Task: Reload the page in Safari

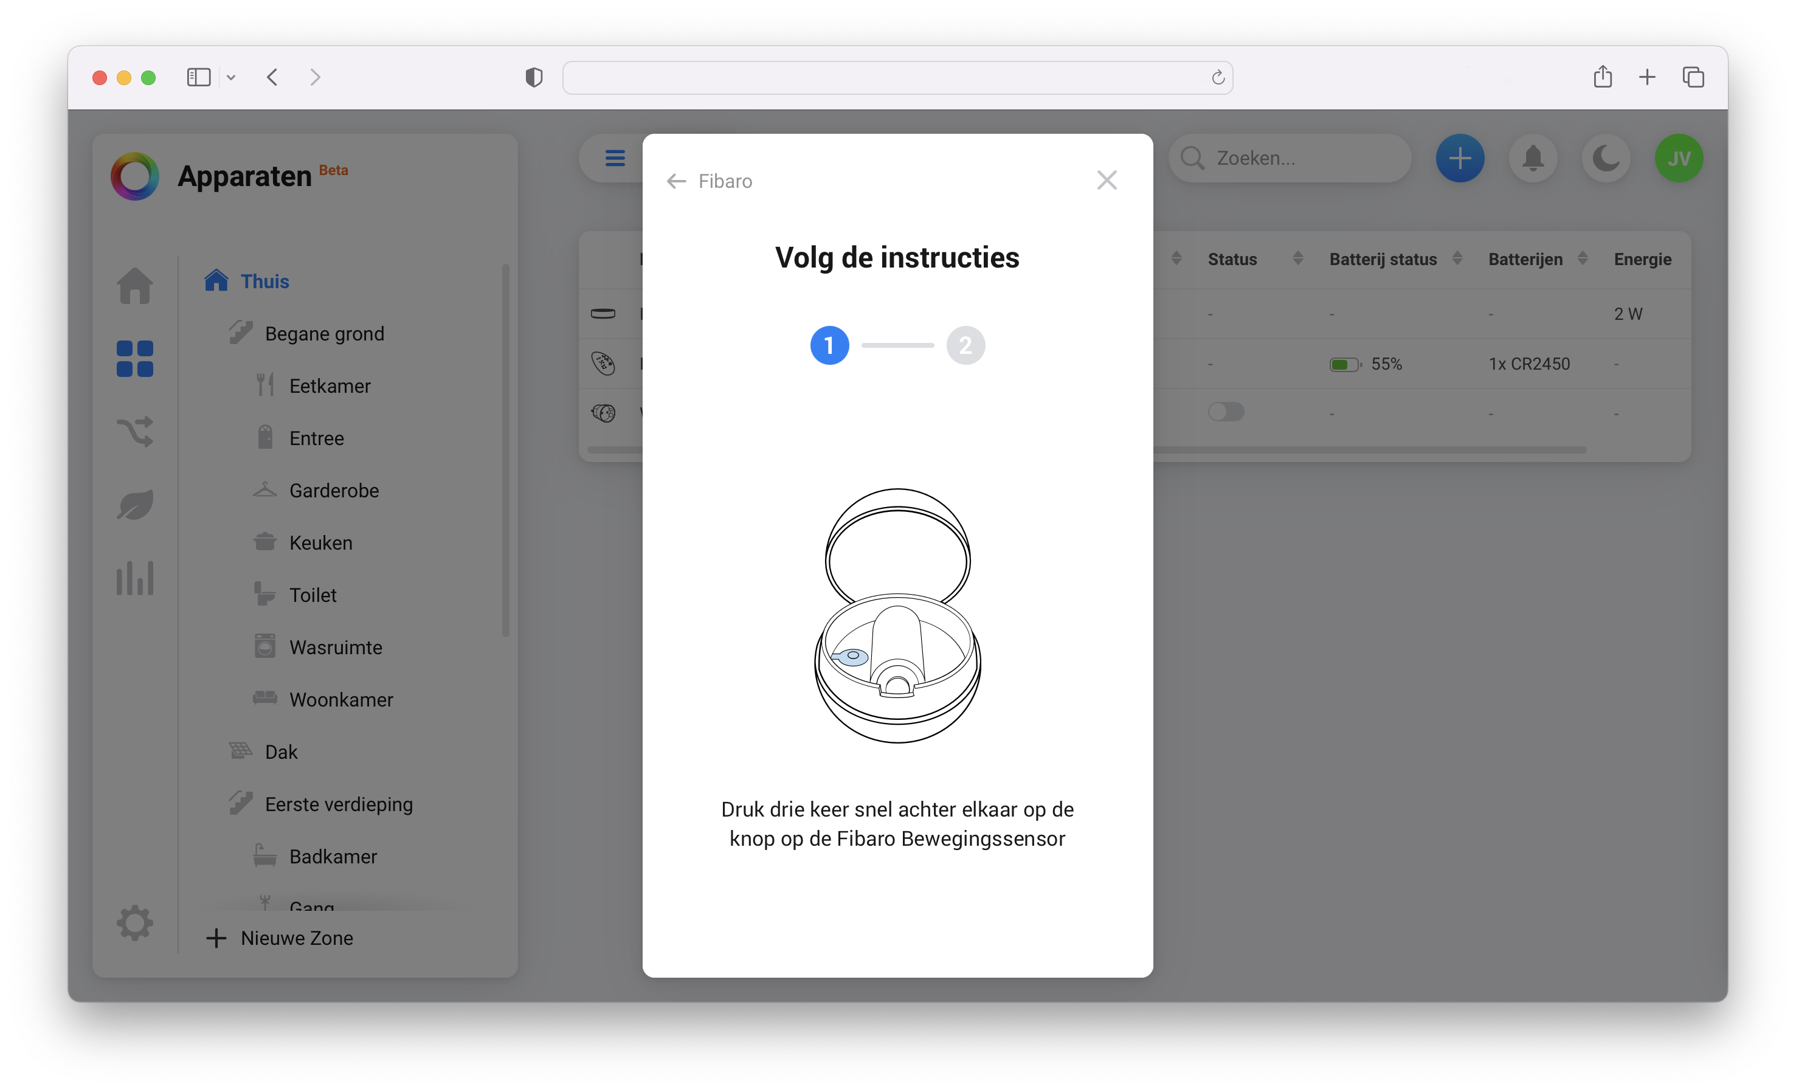Action: (1217, 77)
